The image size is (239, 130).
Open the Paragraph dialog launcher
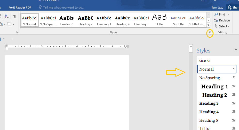click(17, 33)
